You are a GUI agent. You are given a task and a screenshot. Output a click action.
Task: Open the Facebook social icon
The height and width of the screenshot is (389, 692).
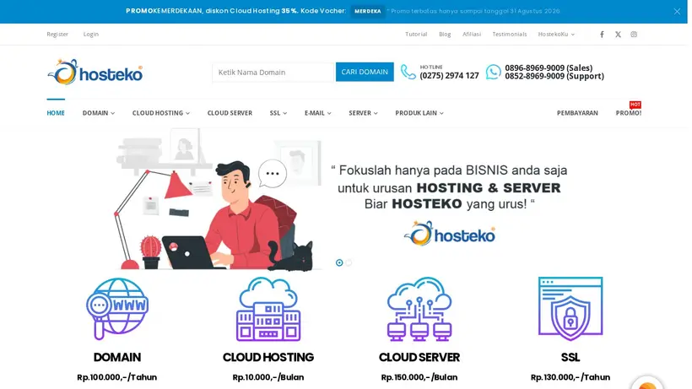coord(602,35)
